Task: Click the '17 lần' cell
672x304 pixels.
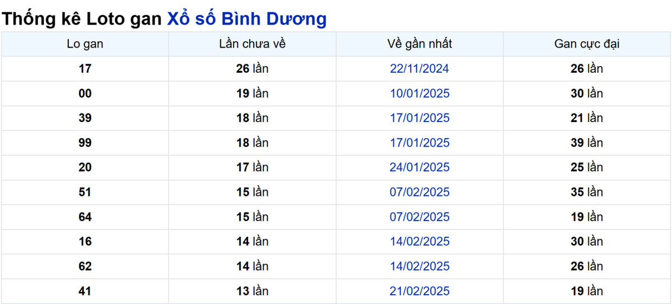Action: click(x=253, y=167)
